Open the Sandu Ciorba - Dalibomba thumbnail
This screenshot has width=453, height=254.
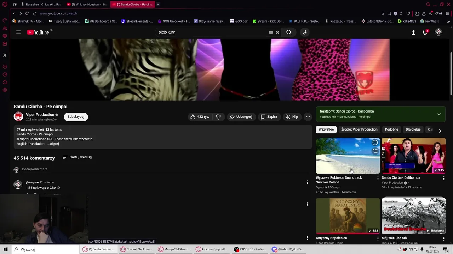point(413,156)
